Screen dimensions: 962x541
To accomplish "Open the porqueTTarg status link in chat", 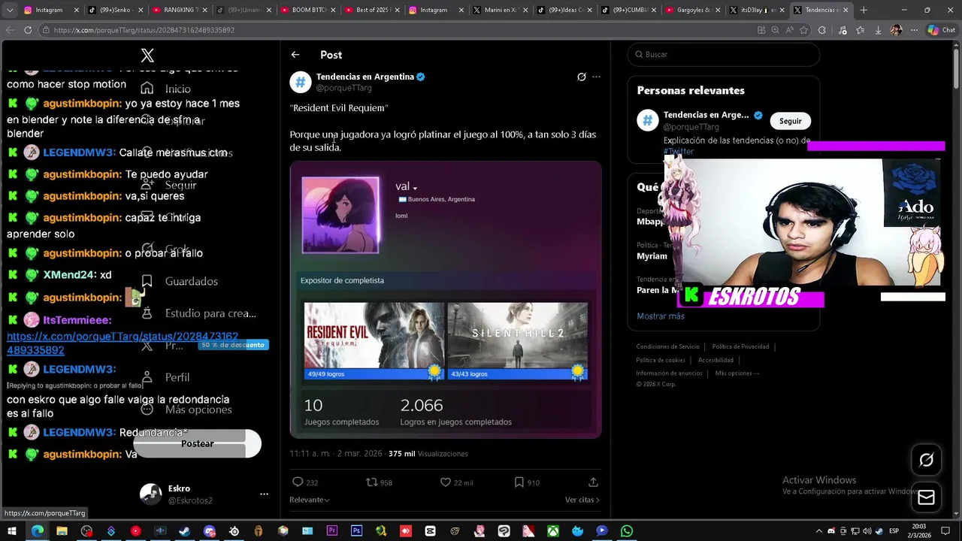I will pos(123,343).
